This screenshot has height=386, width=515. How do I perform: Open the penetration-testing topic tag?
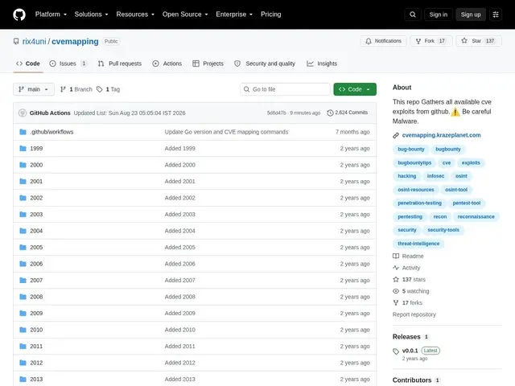419,203
